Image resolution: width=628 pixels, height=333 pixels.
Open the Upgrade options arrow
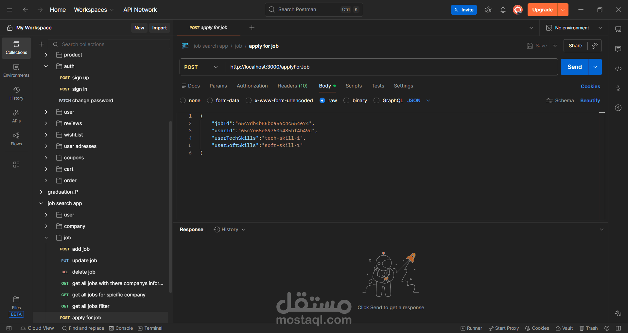tap(563, 10)
